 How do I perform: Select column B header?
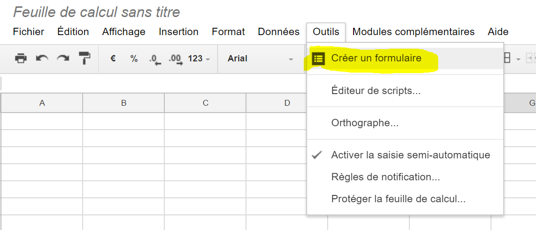coord(123,103)
